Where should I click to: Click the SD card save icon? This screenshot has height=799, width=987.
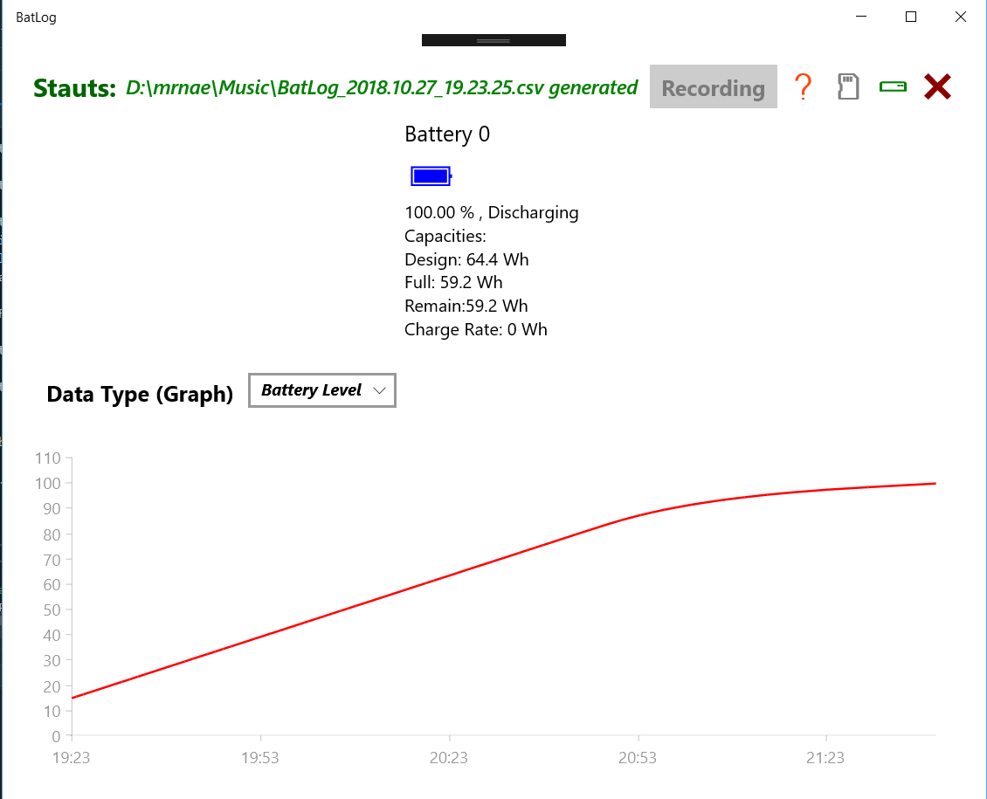[848, 87]
